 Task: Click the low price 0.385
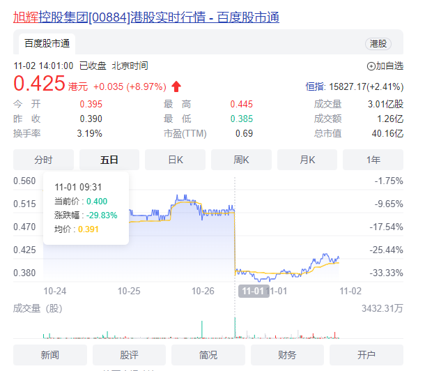point(242,119)
